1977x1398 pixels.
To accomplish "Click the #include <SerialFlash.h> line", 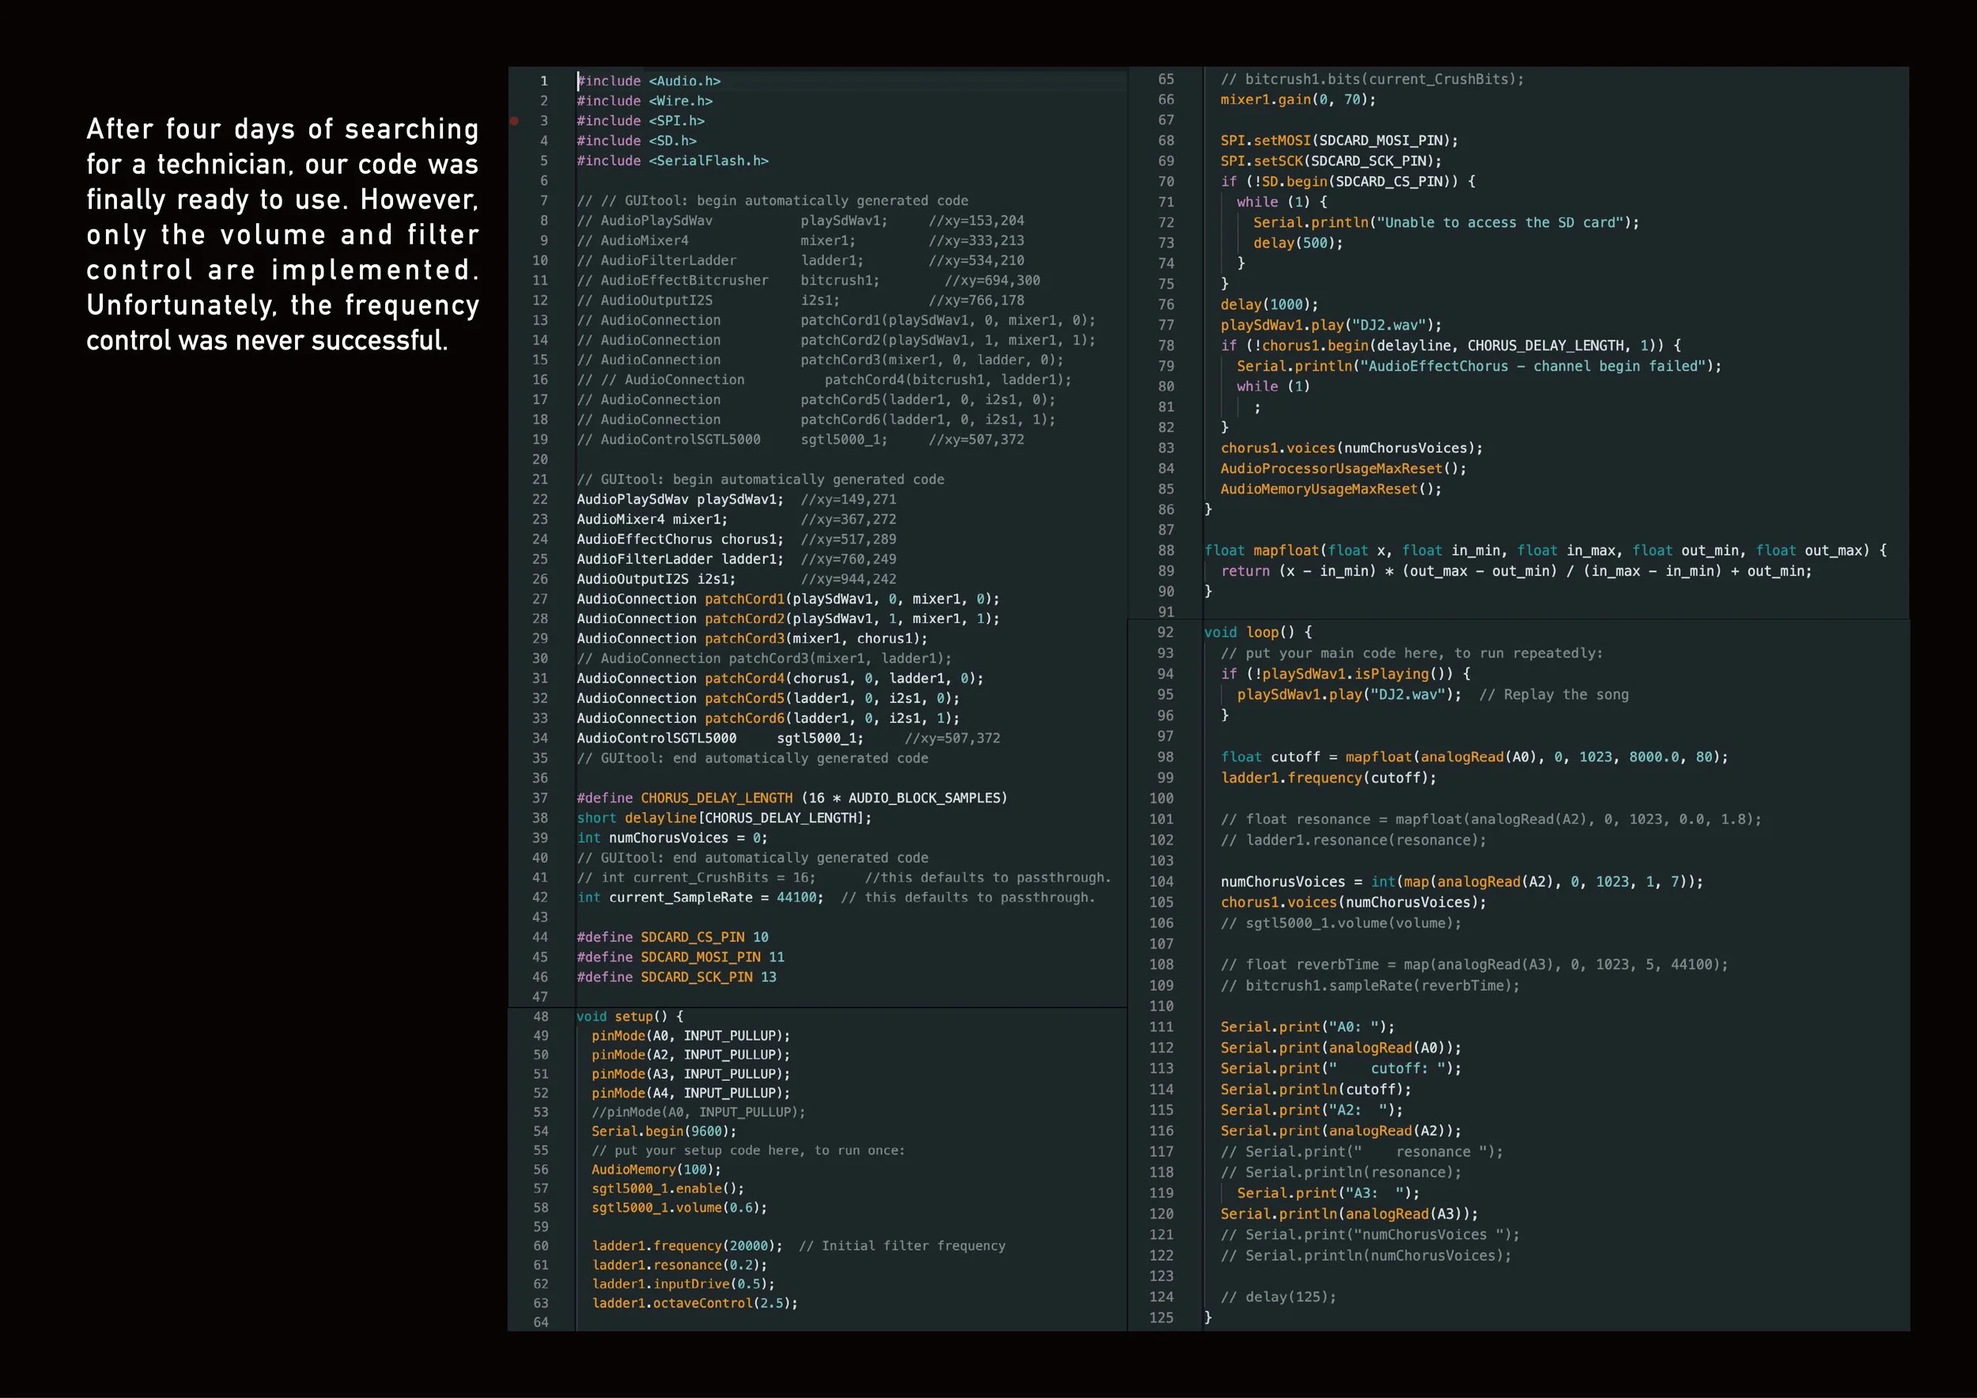I will pos(671,161).
